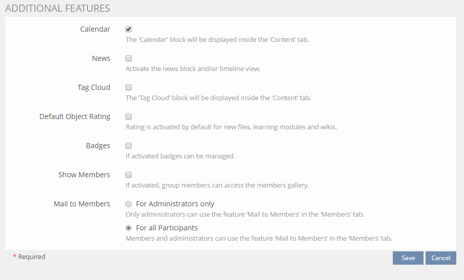Screen dimensions: 464x280
Task: Click the news block timeline description text
Action: click(x=193, y=69)
